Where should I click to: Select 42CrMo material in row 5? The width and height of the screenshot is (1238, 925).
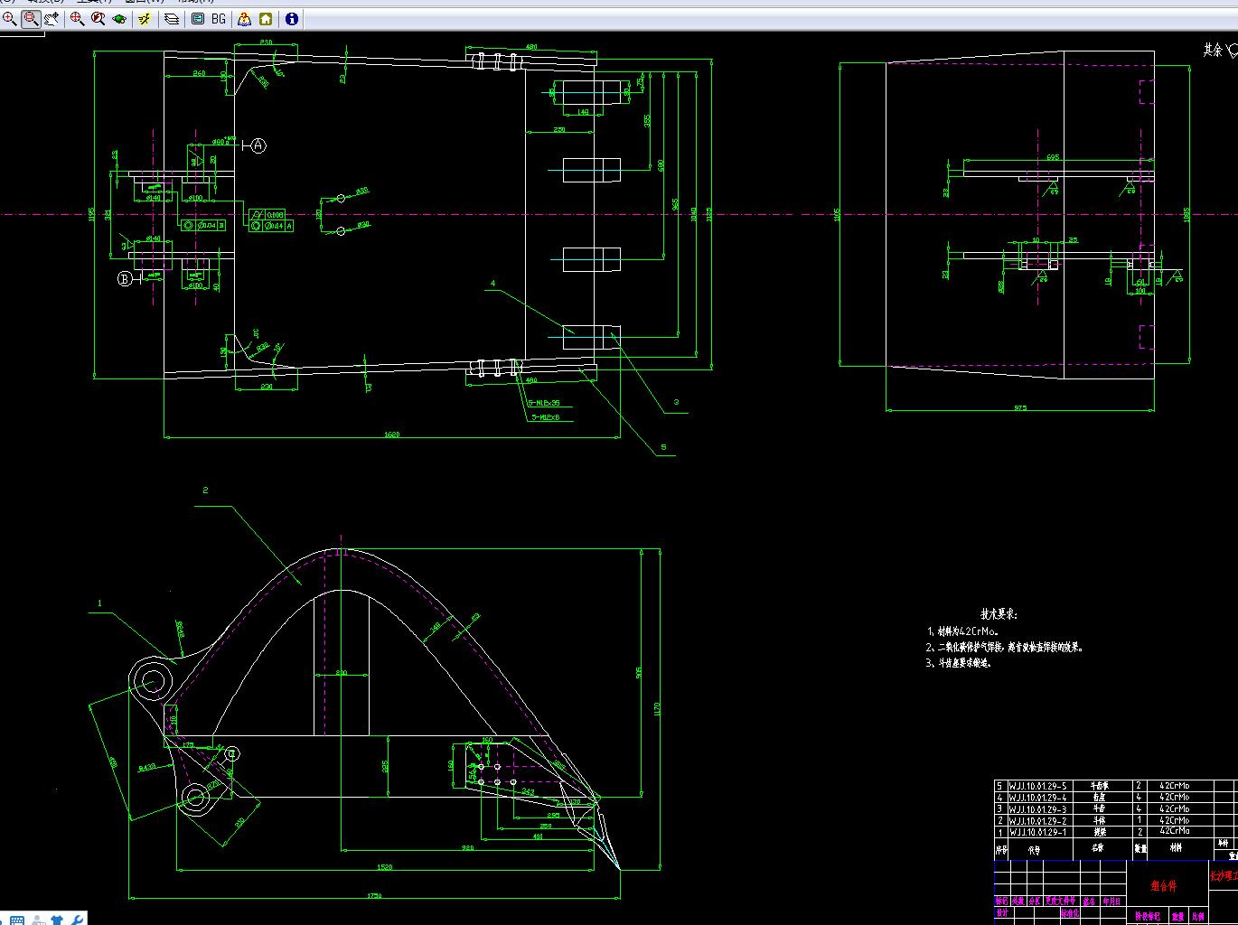coord(1175,786)
